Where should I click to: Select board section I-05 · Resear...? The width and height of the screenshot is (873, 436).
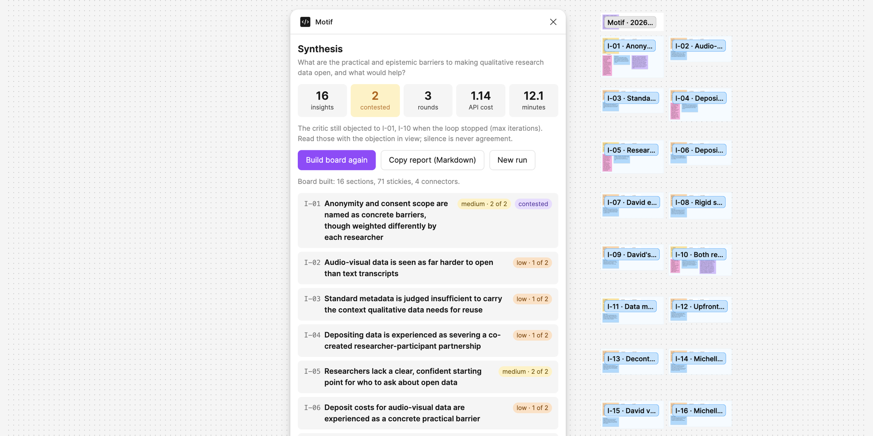(631, 150)
